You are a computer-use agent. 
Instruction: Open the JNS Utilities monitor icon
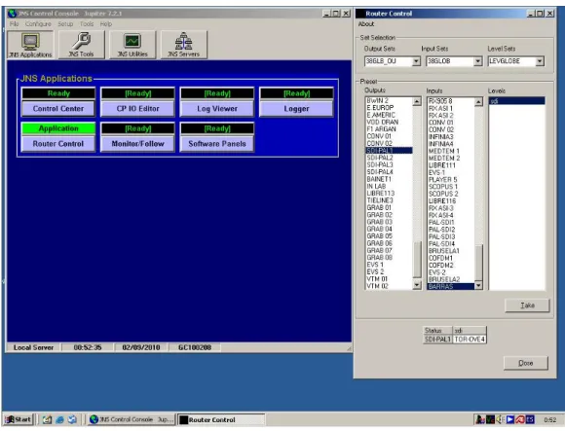point(132,45)
